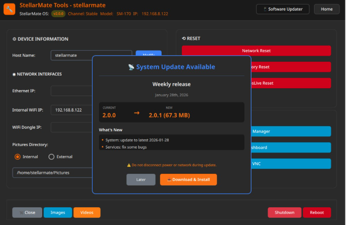346x225 pixels.
Task: Go to the Home page
Action: 327,9
